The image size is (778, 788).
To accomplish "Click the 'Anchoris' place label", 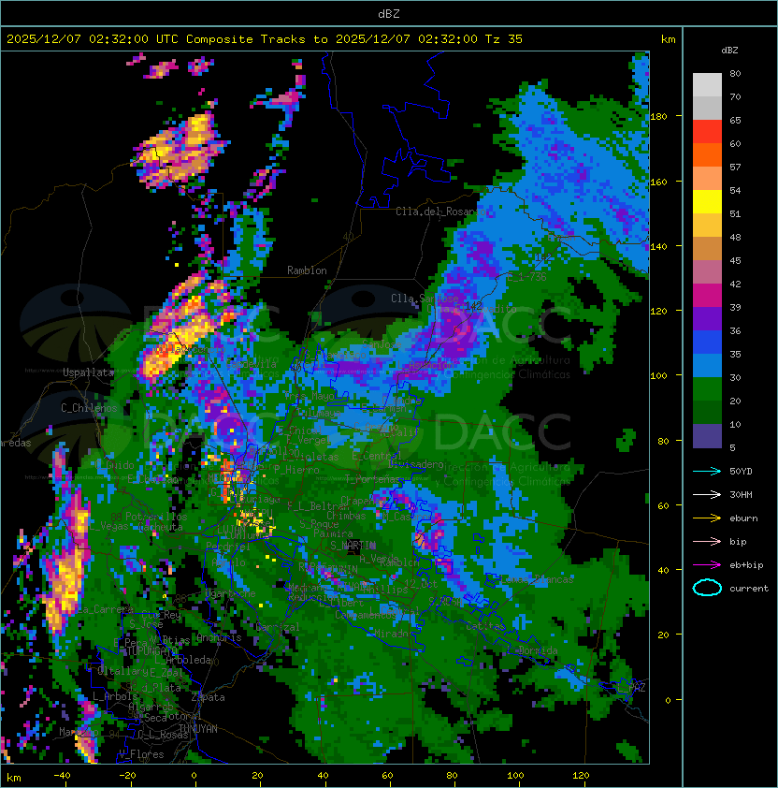I will tap(219, 637).
